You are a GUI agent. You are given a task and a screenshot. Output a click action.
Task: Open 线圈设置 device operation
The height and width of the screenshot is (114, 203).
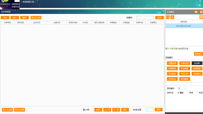tap(172, 63)
